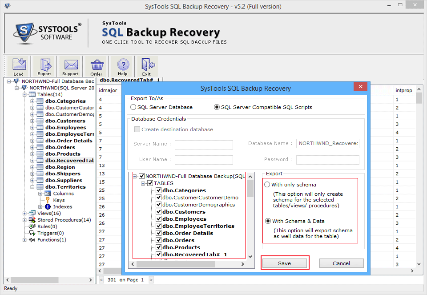This screenshot has width=427, height=295.
Task: Uncheck dbo.Categories in the export tree
Action: (x=158, y=190)
